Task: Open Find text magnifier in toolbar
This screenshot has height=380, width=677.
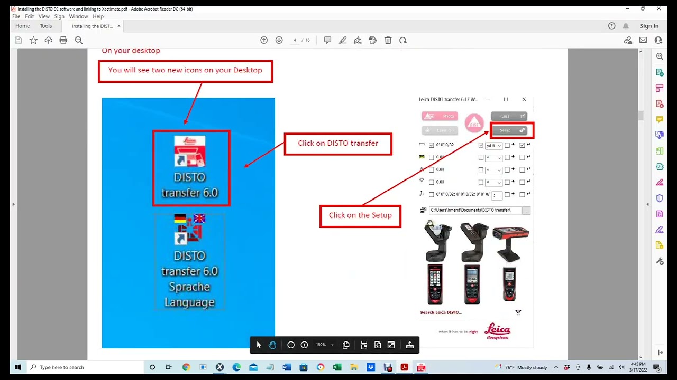Action: [x=79, y=40]
